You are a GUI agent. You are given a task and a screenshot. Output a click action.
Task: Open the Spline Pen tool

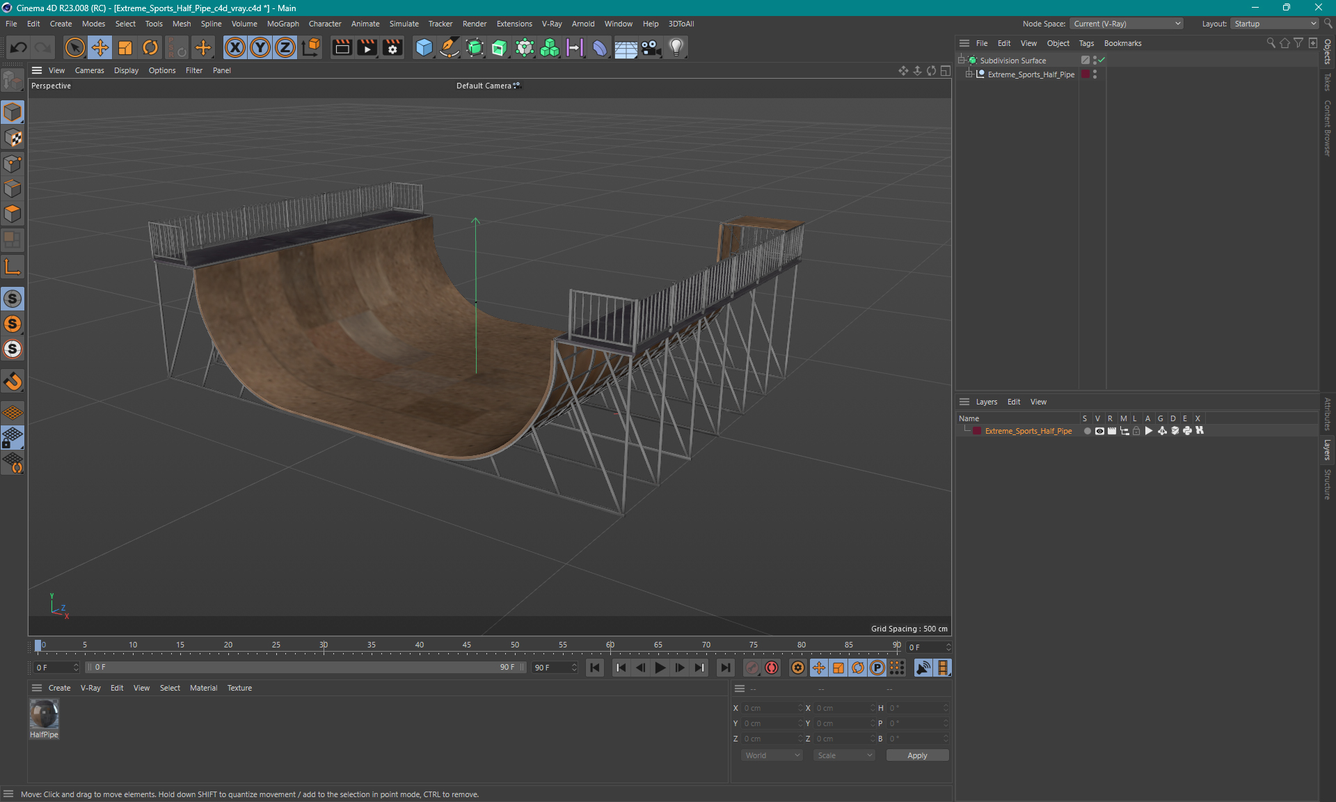(450, 47)
